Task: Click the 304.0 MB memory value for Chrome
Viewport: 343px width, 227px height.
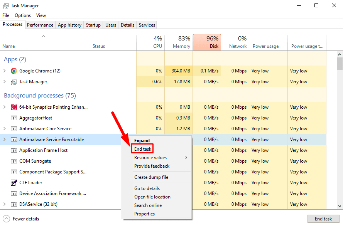Action: point(181,71)
